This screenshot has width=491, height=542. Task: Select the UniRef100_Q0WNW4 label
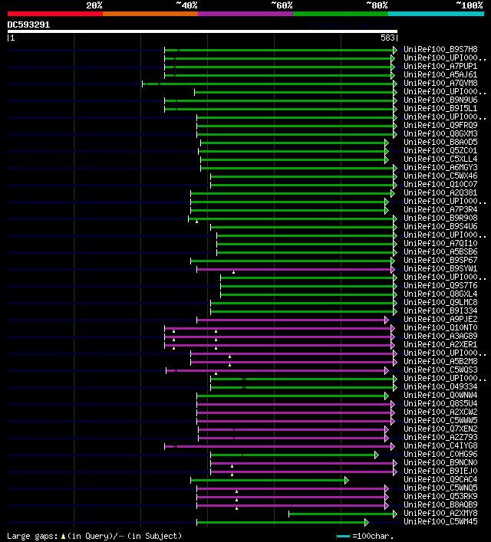point(440,395)
